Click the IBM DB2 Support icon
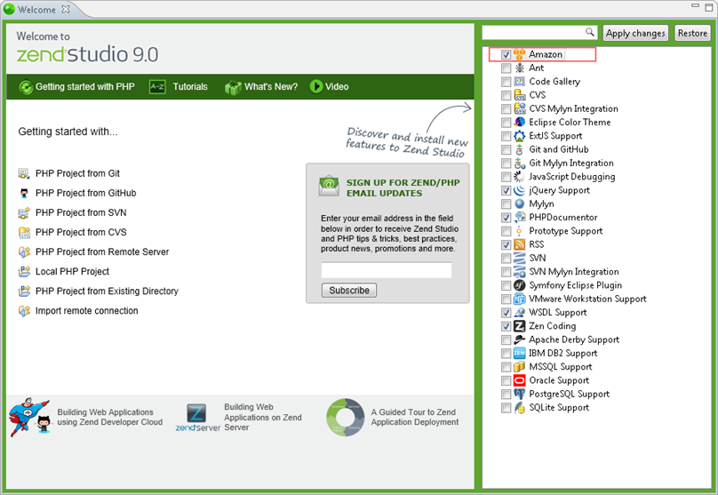The image size is (718, 495). click(519, 354)
